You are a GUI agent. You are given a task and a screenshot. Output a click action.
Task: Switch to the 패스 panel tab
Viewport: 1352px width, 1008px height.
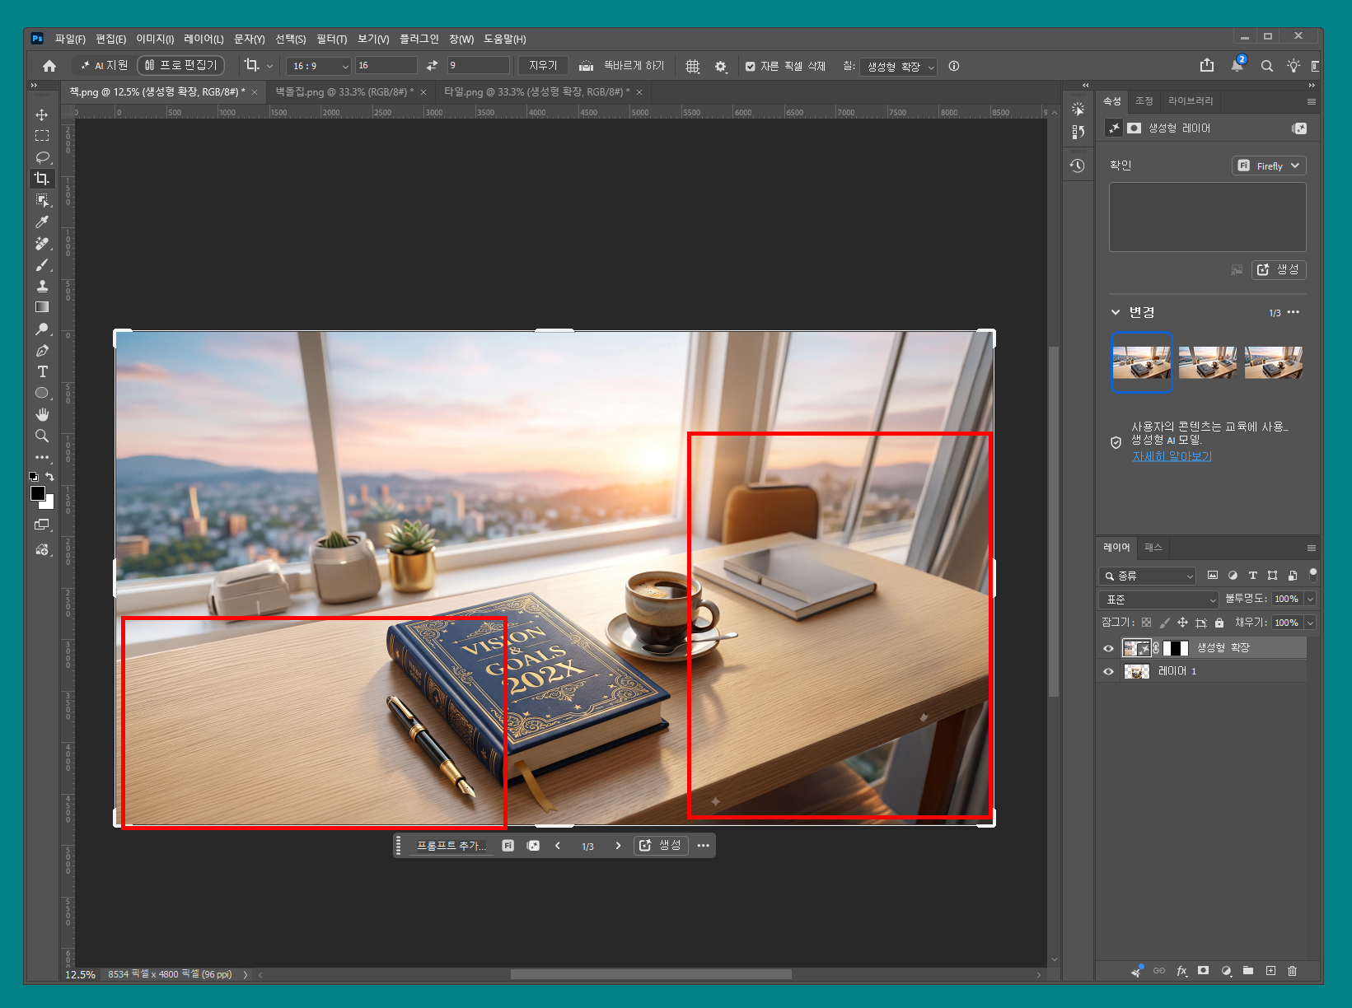1153,548
